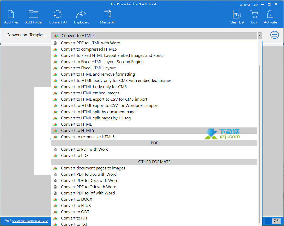Viewport: 284px width, 226px height.
Task: Choose the Convert to PDF option
Action: [154, 156]
